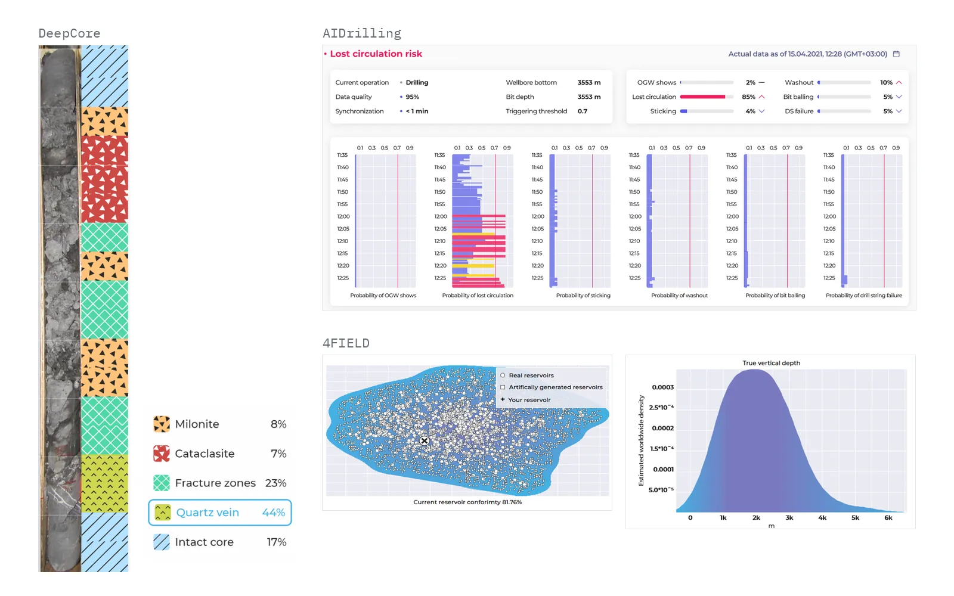Click the Current operation Drilling value

[417, 83]
